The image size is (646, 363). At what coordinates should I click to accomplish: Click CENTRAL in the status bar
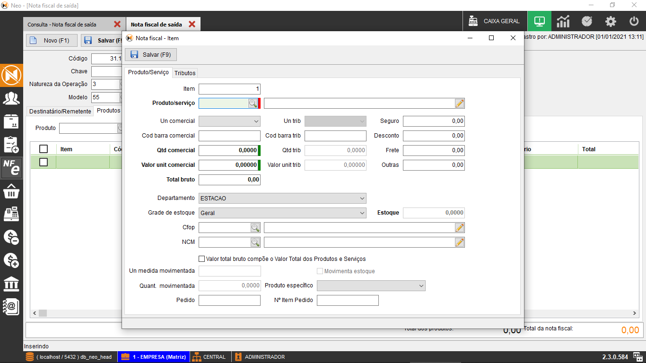click(x=210, y=357)
